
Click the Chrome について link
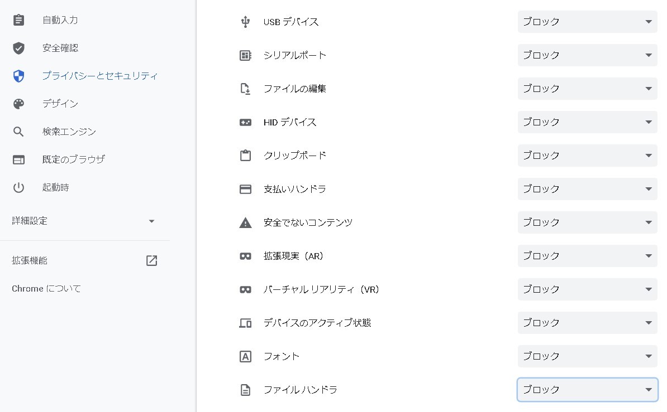[46, 288]
